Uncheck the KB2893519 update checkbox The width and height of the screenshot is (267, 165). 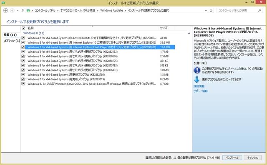coord(23,79)
